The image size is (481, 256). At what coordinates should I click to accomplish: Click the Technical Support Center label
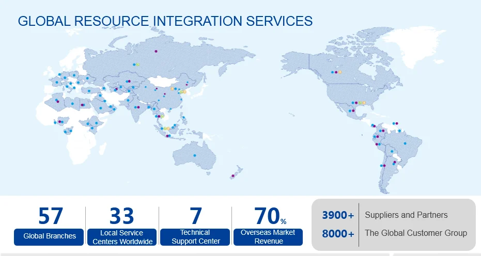click(x=195, y=237)
